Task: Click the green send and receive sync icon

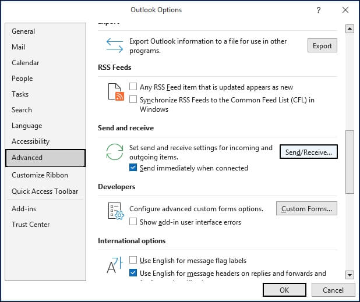Action: click(115, 152)
